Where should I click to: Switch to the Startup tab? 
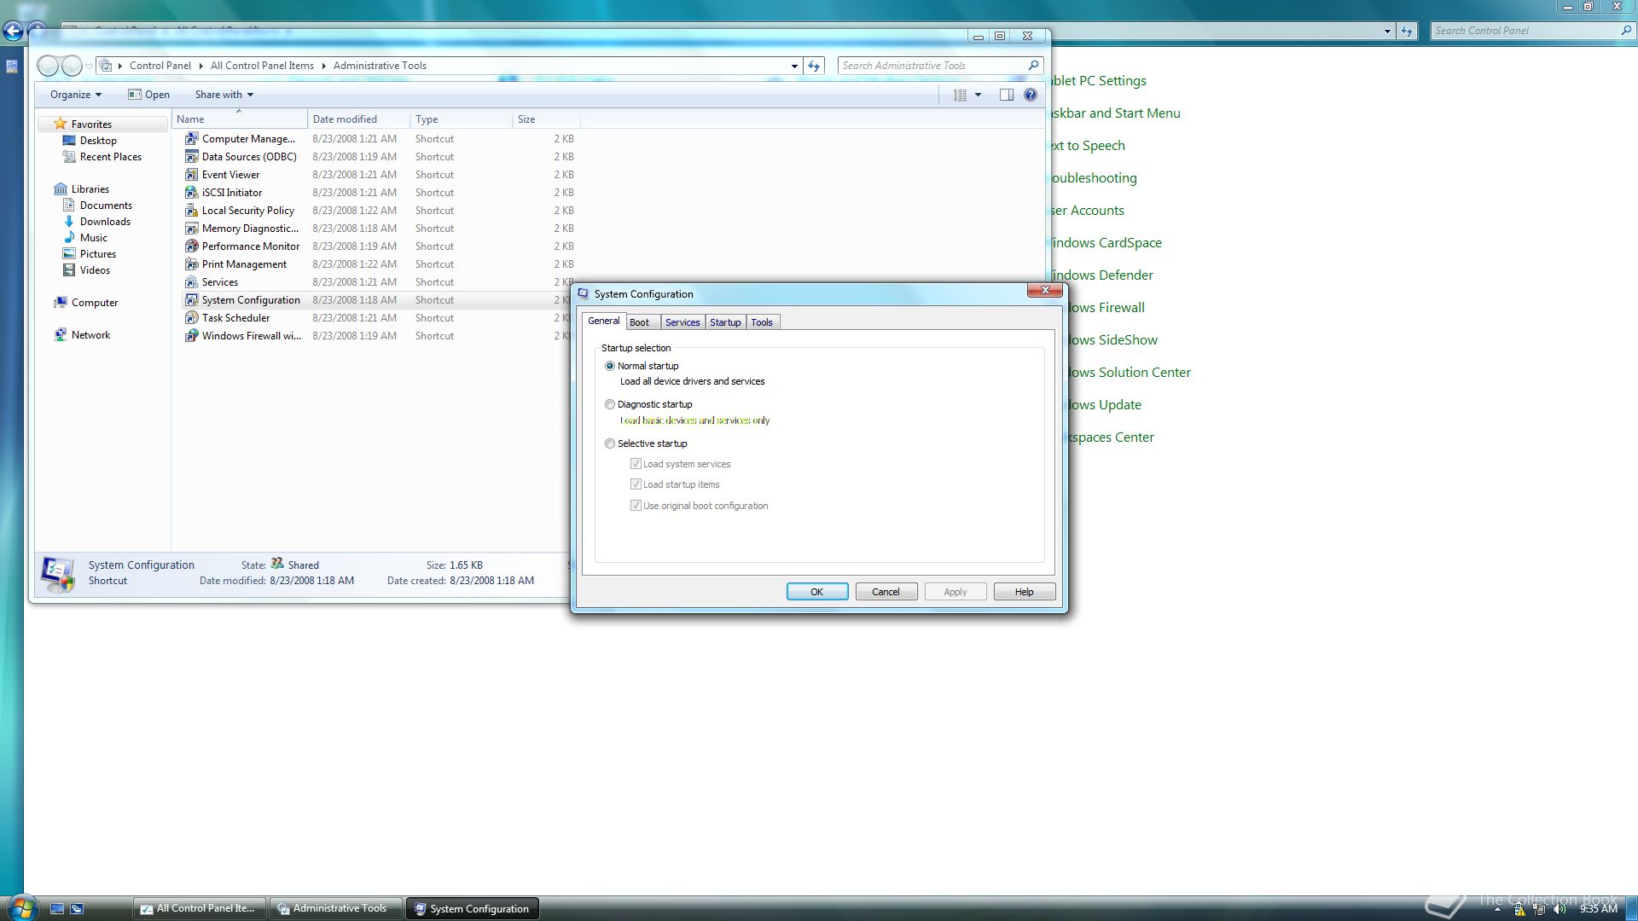(x=725, y=322)
